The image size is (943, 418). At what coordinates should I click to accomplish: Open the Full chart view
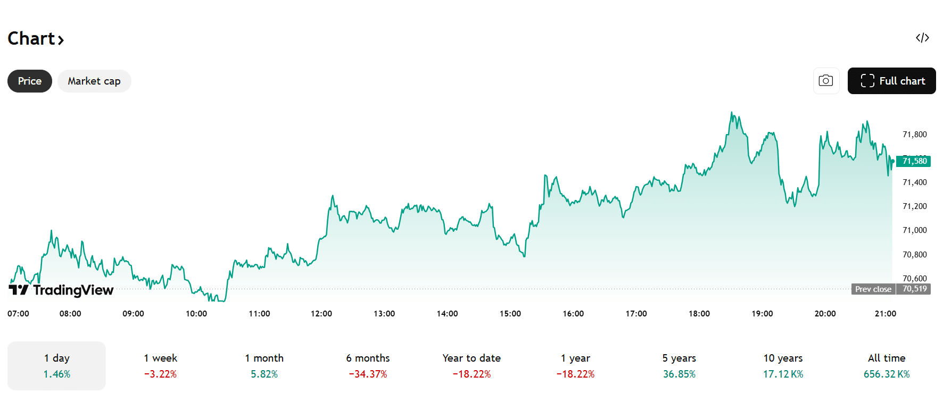point(891,81)
